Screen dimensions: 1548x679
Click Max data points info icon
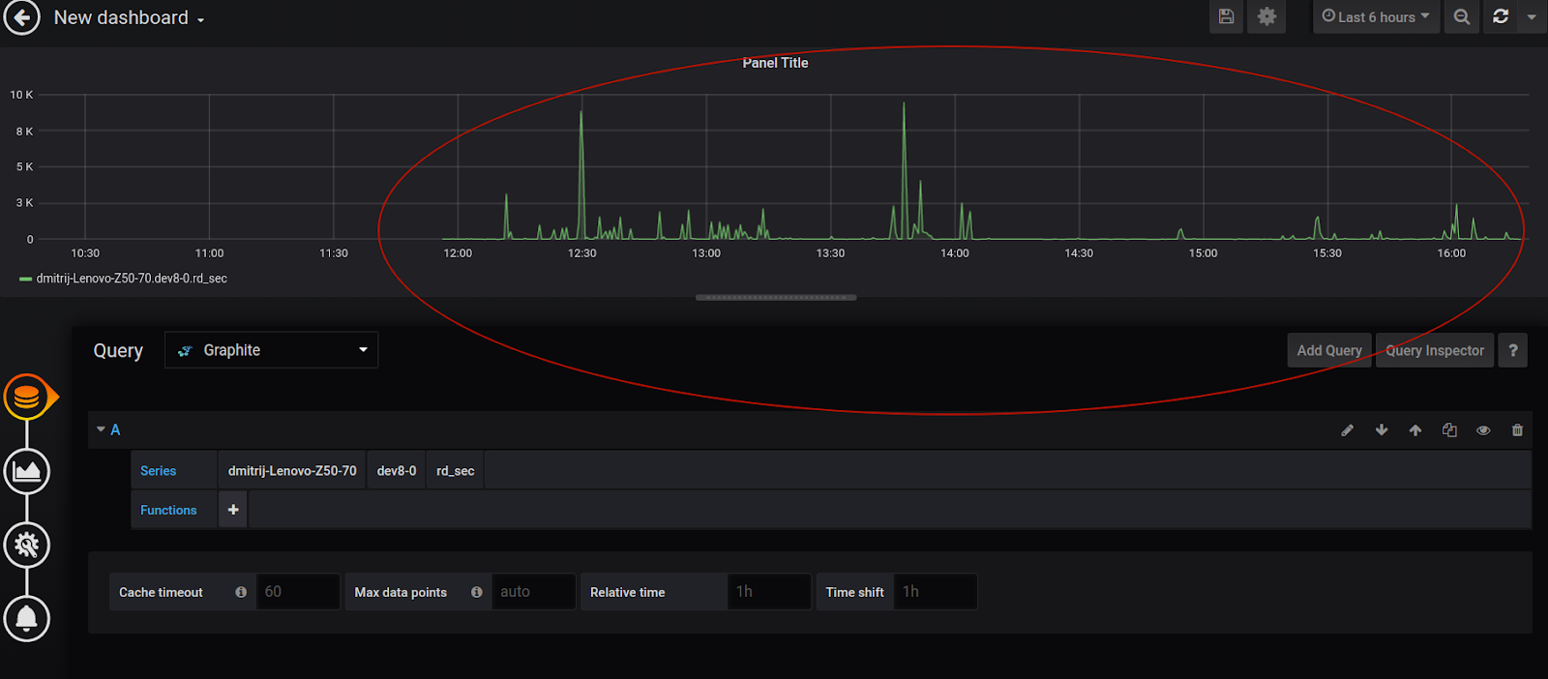(x=477, y=592)
